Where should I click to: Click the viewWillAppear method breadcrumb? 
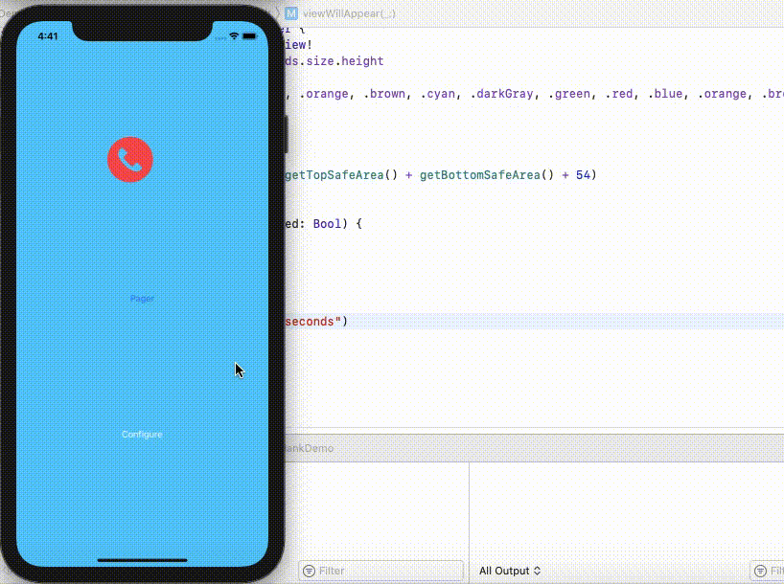pyautogui.click(x=349, y=13)
